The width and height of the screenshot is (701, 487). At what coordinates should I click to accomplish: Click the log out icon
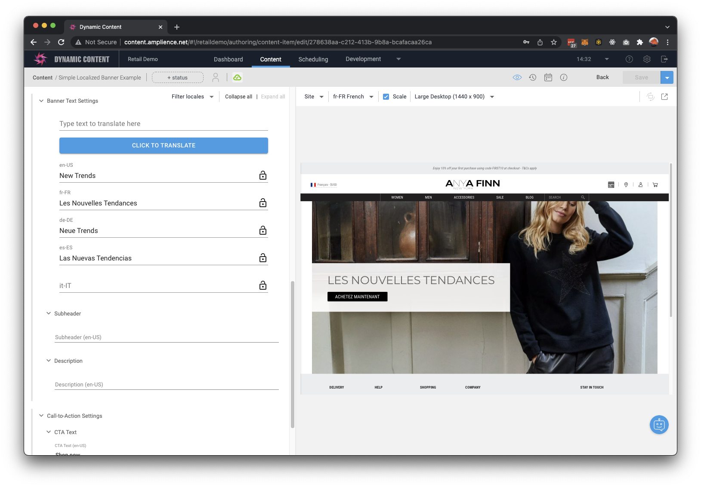(x=664, y=59)
